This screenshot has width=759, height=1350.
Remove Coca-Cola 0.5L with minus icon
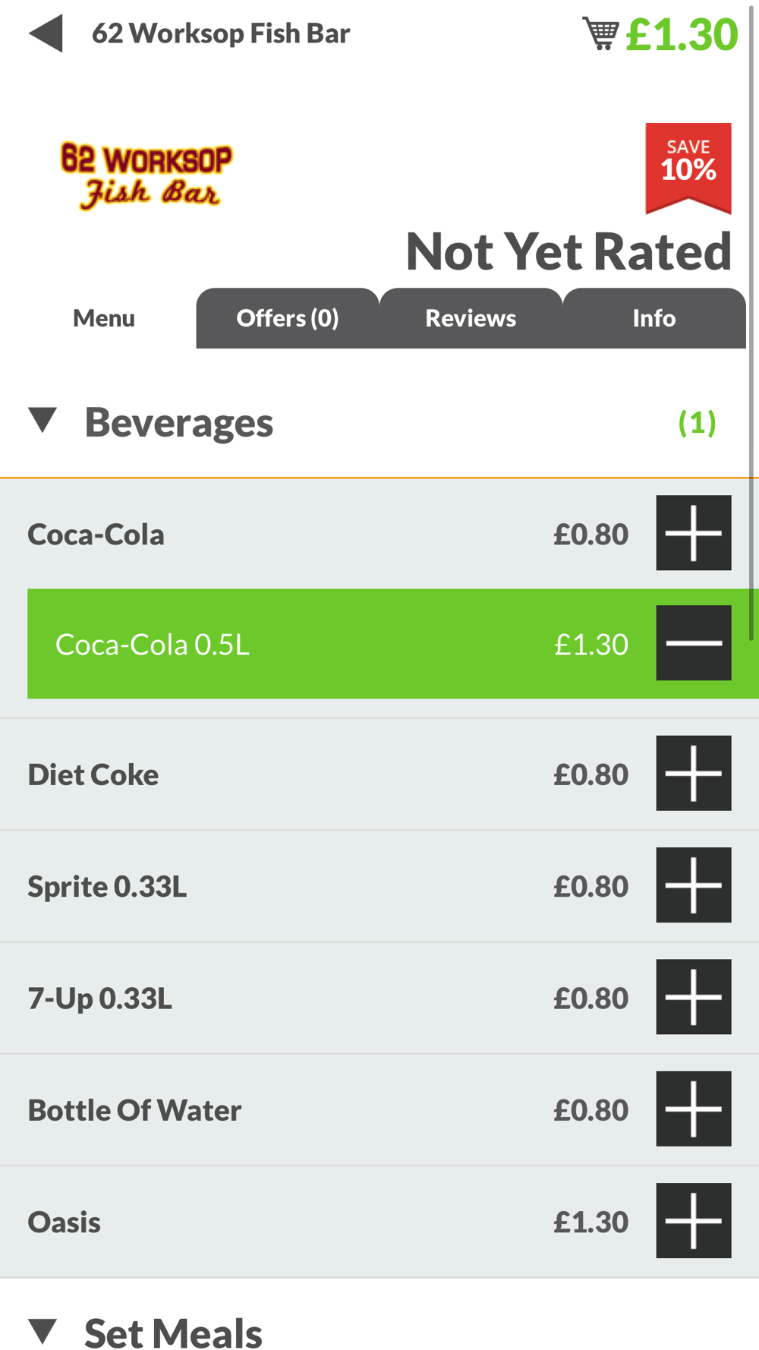pos(694,643)
